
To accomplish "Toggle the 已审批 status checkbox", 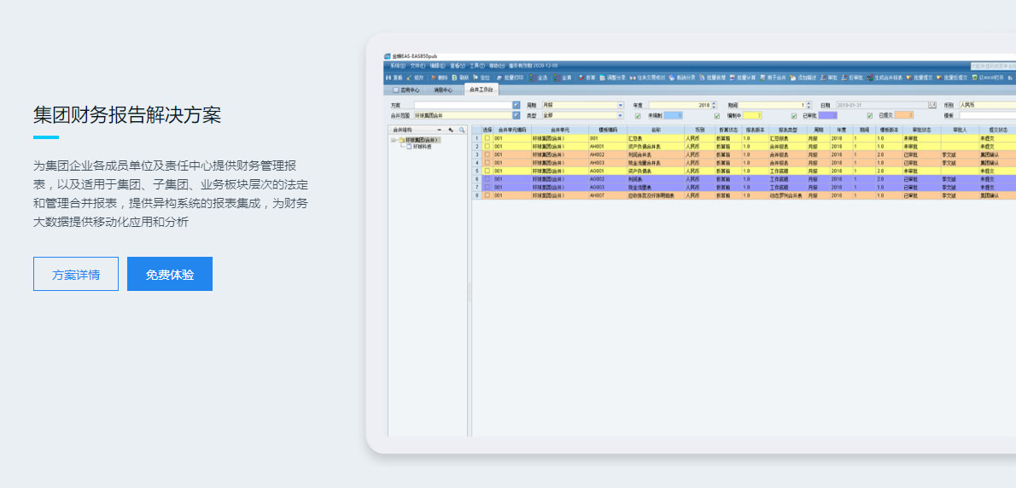I will 794,116.
